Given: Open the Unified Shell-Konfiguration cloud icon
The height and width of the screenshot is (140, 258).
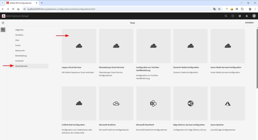Looking at the screenshot, I should 79,103.
